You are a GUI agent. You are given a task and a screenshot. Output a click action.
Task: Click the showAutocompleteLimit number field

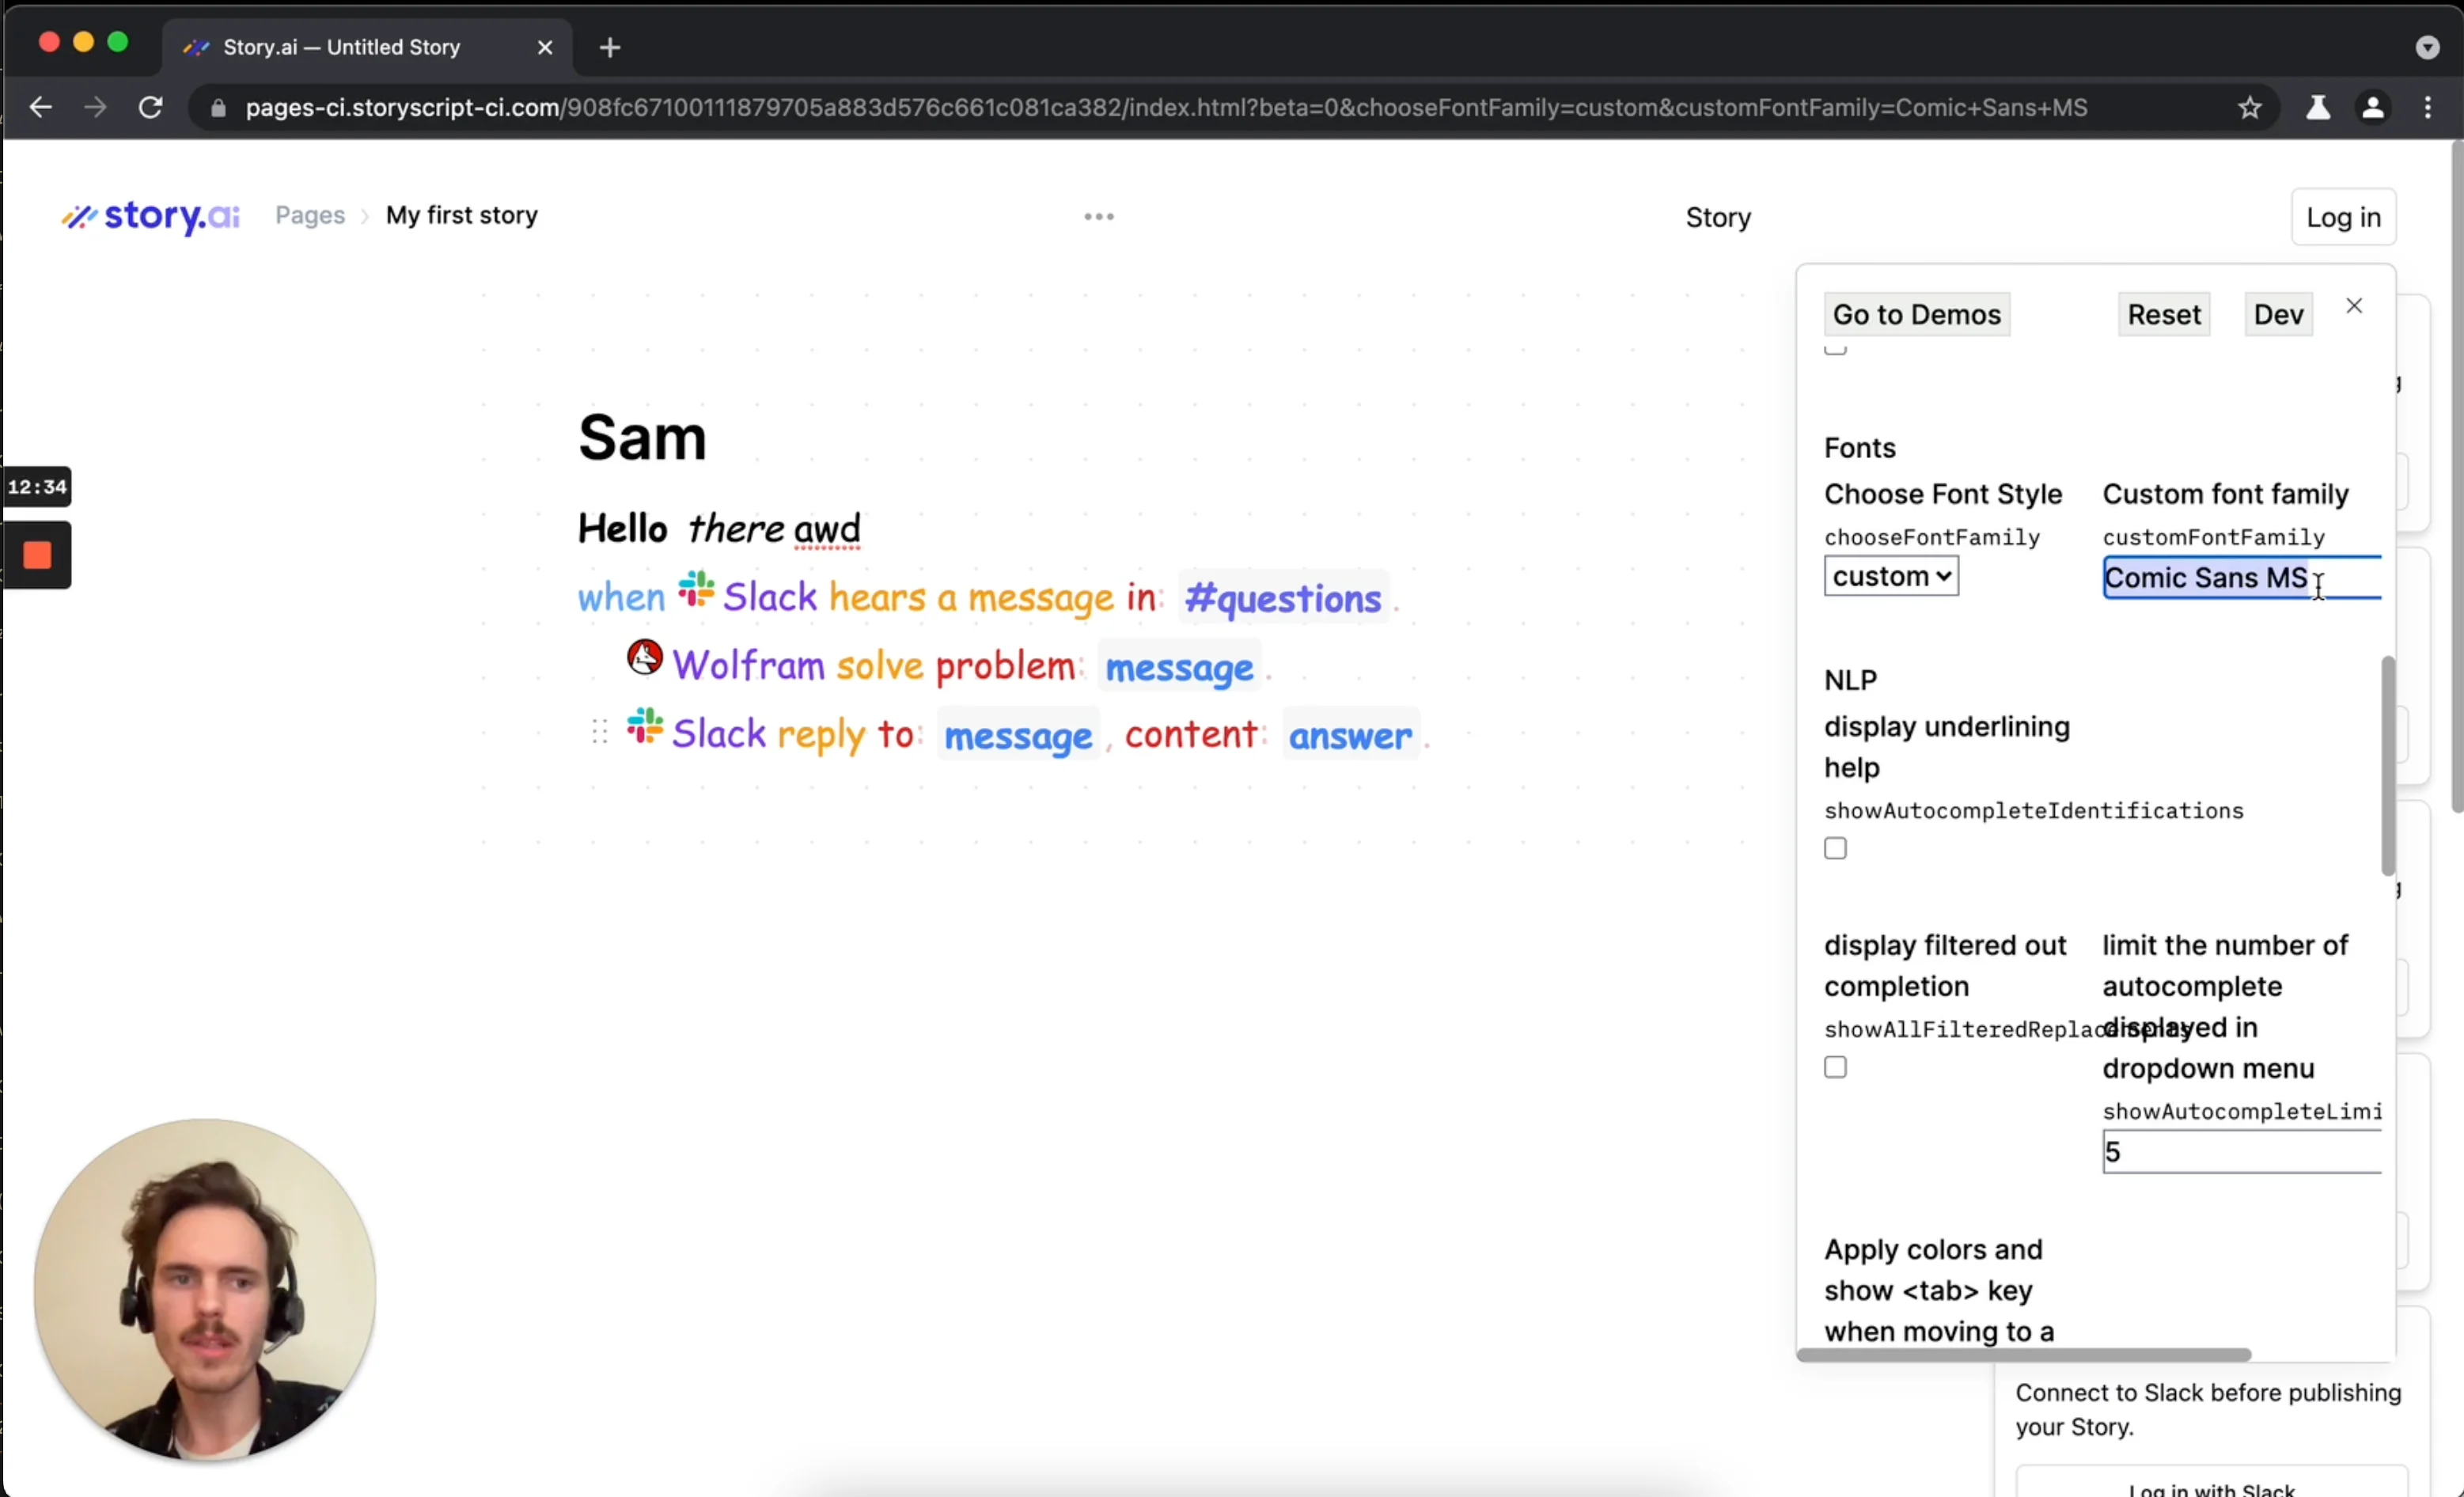(2242, 1152)
